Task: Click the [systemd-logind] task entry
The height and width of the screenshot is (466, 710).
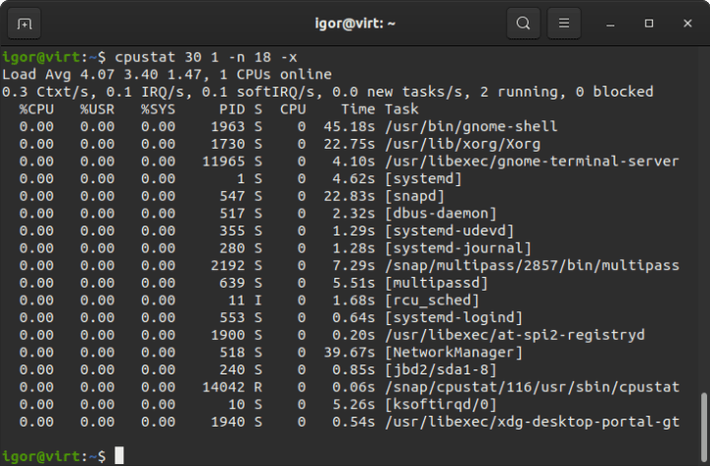Action: tap(454, 317)
